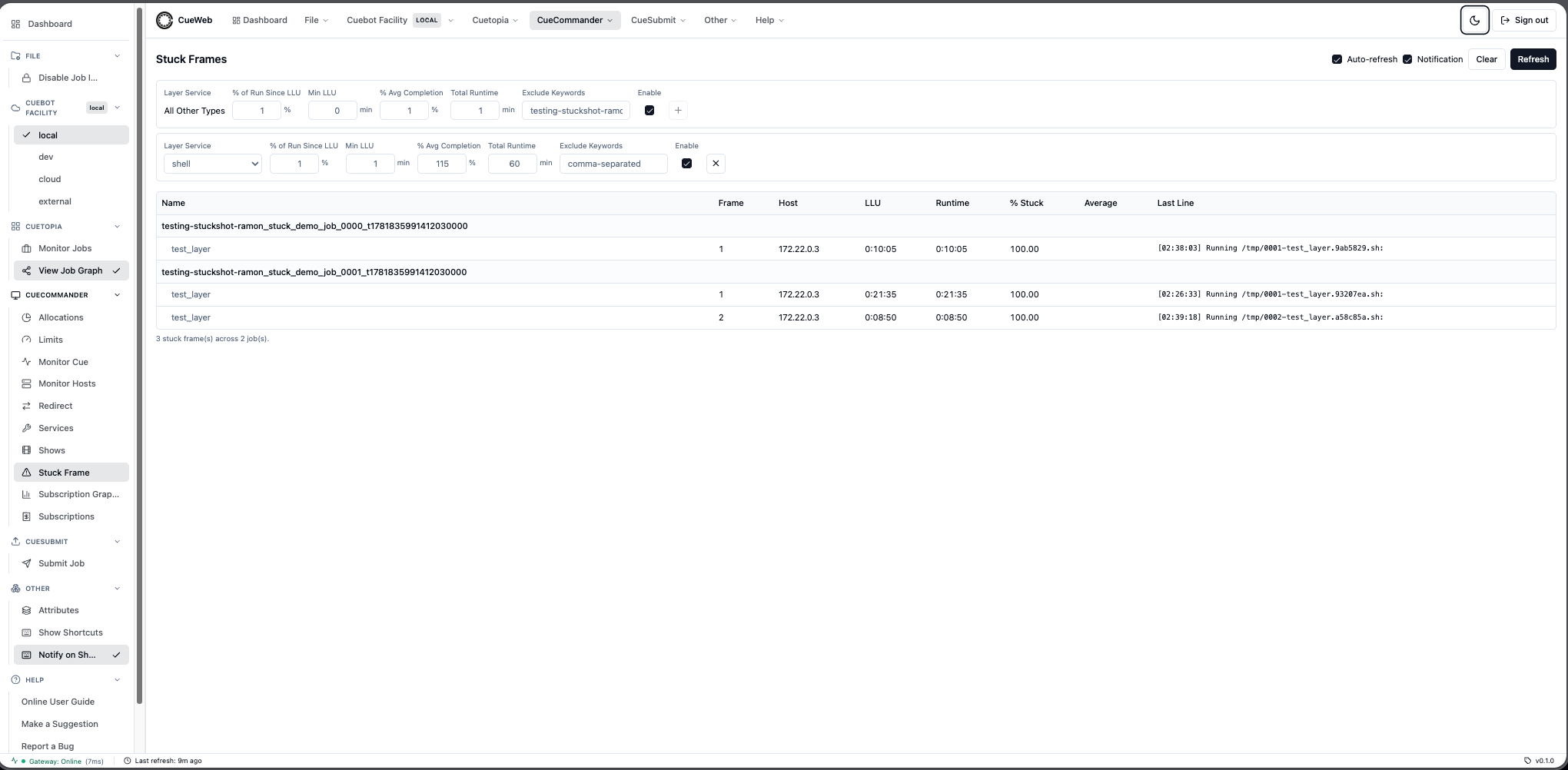Remove the shell filter row with X
This screenshot has width=1568, height=770.
point(716,164)
